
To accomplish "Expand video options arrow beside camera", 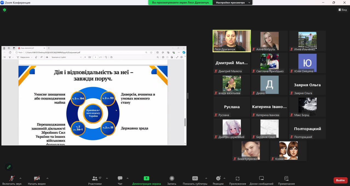I will click(x=47, y=178).
